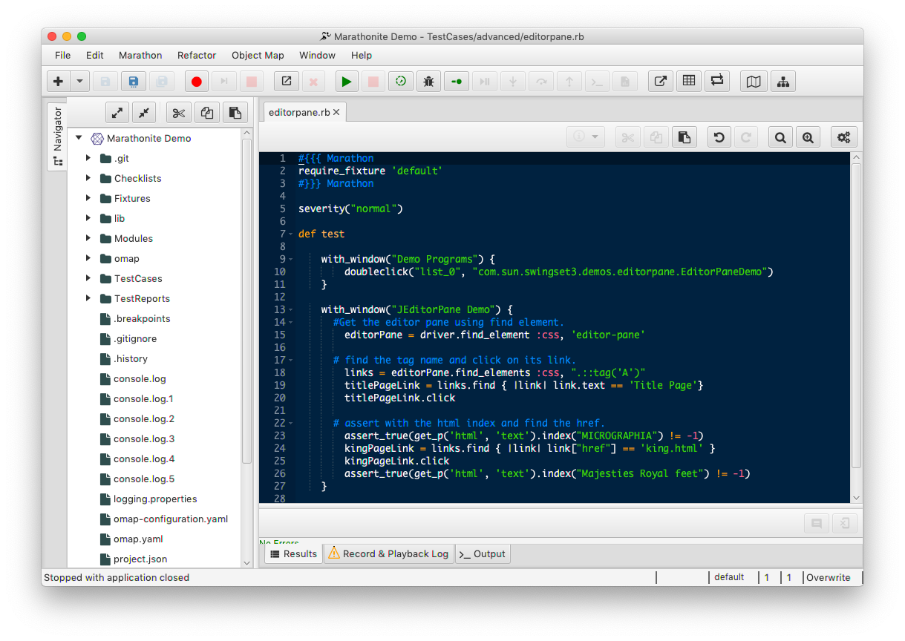Open the editor Search magnifier icon

click(x=780, y=137)
